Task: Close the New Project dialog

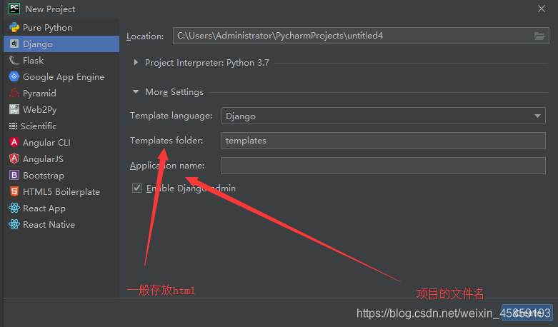Action: point(542,9)
